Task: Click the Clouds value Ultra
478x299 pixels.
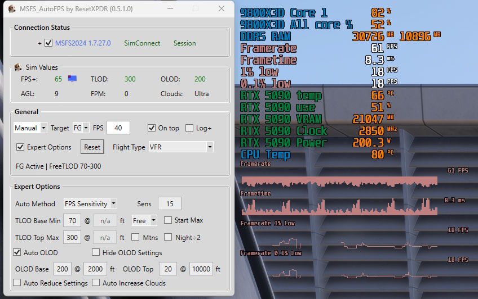Action: tap(202, 94)
